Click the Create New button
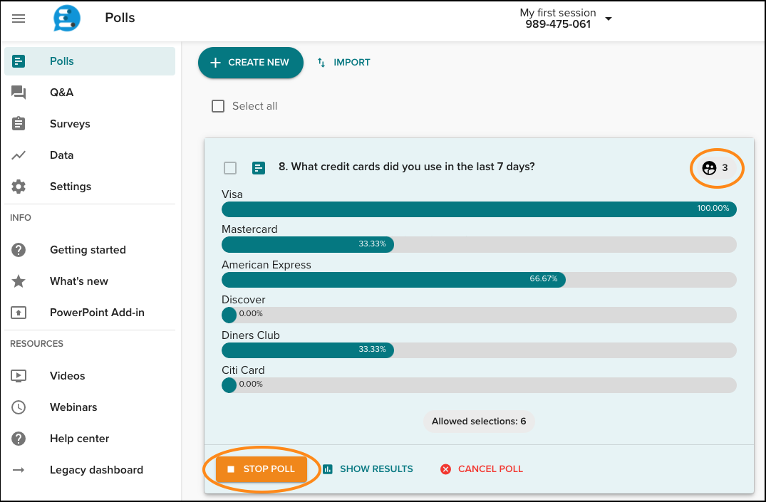The height and width of the screenshot is (502, 766). [x=250, y=63]
